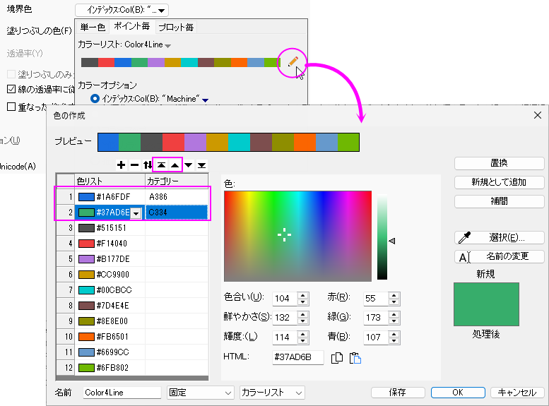Click the HTML color code field
549x406 pixels.
tap(298, 357)
